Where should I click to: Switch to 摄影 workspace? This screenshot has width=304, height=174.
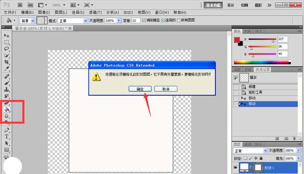click(258, 5)
